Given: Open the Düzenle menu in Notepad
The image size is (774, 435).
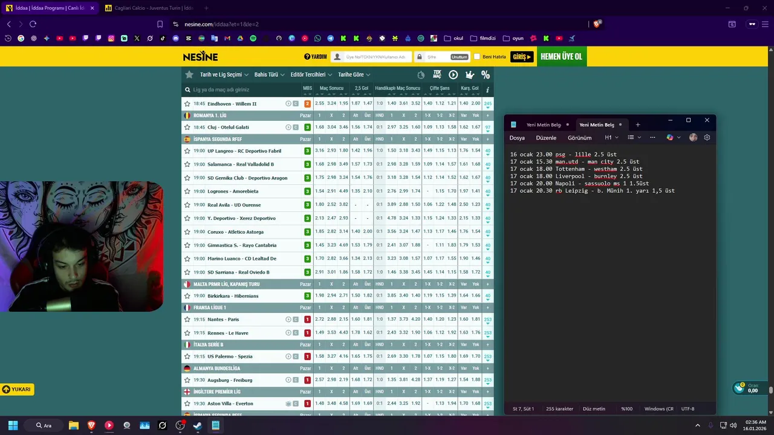Looking at the screenshot, I should [x=546, y=138].
